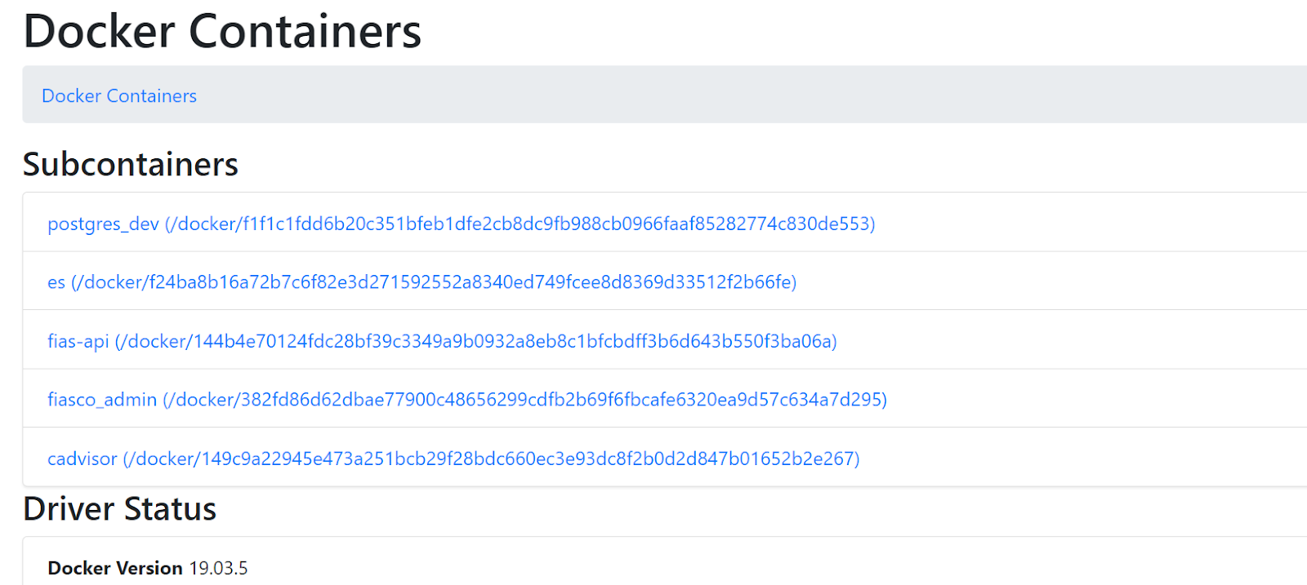This screenshot has height=585, width=1307.
Task: Click the large Docker Containers page title
Action: tap(222, 32)
